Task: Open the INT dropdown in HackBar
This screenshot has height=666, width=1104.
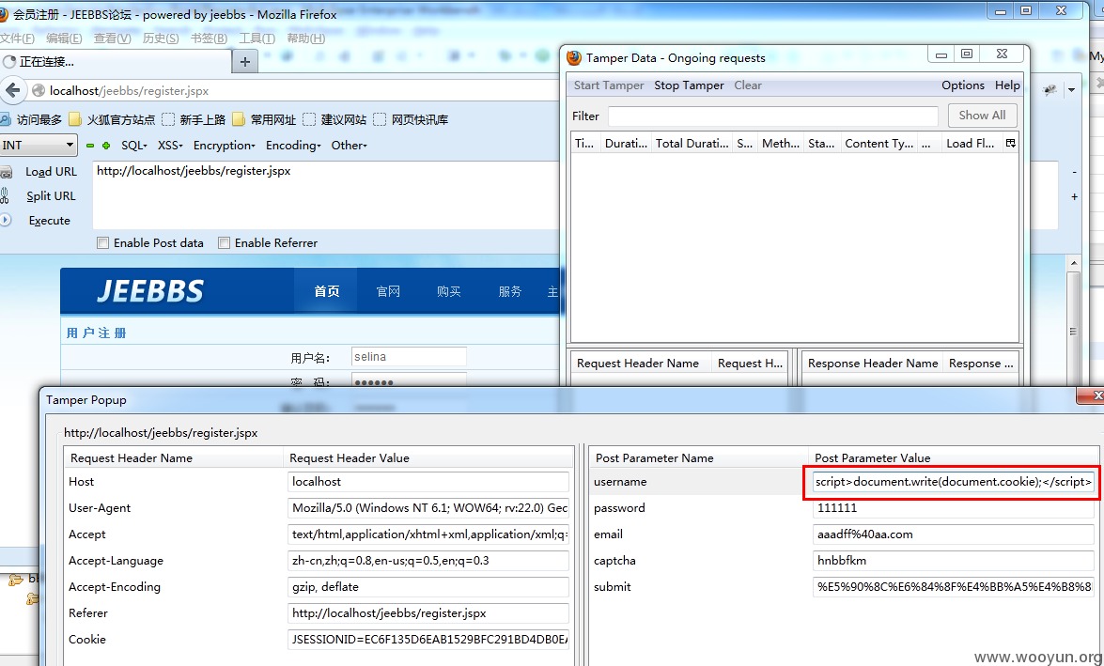Action: pyautogui.click(x=38, y=145)
